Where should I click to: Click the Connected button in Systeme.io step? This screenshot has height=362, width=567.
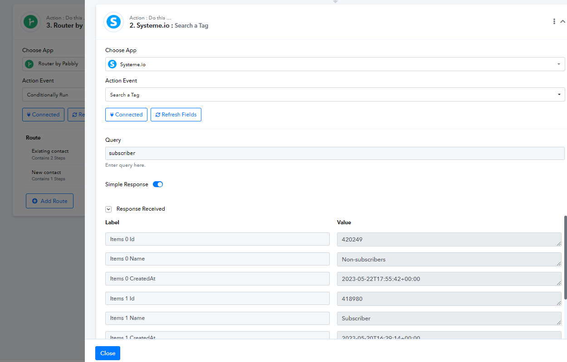(x=127, y=115)
